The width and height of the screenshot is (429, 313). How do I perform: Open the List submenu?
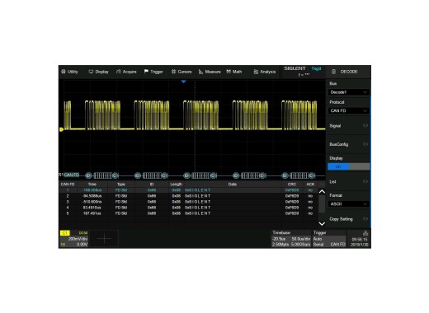(348, 181)
